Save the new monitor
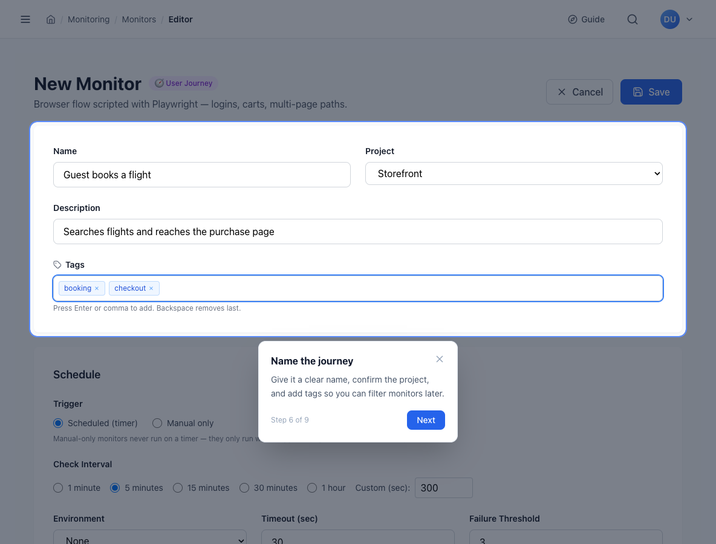Screen dimensions: 716x544 [x=651, y=92]
